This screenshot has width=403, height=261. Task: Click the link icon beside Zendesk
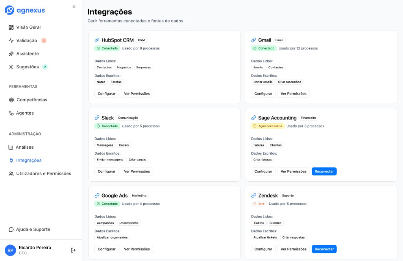pyautogui.click(x=254, y=195)
